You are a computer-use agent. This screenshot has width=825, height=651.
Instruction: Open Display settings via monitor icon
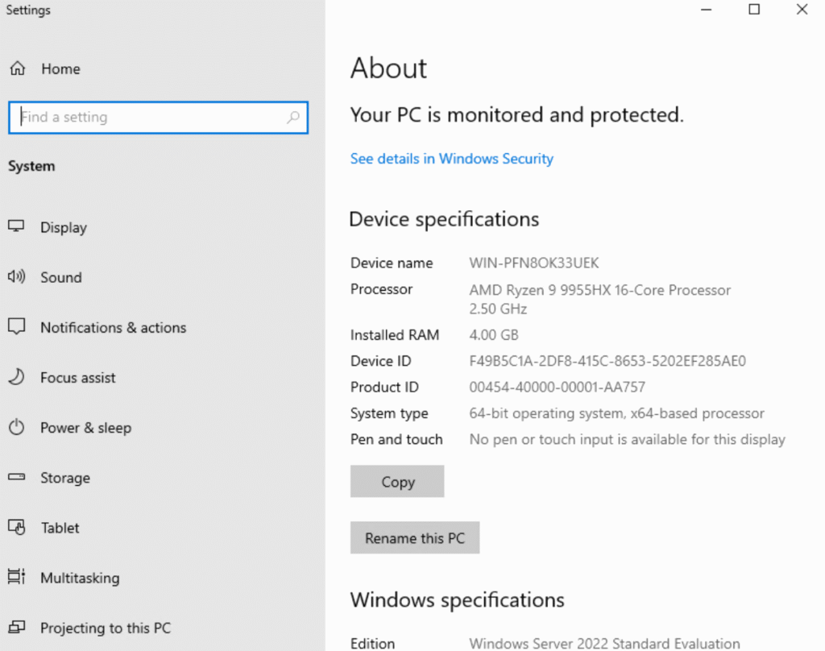pos(16,227)
